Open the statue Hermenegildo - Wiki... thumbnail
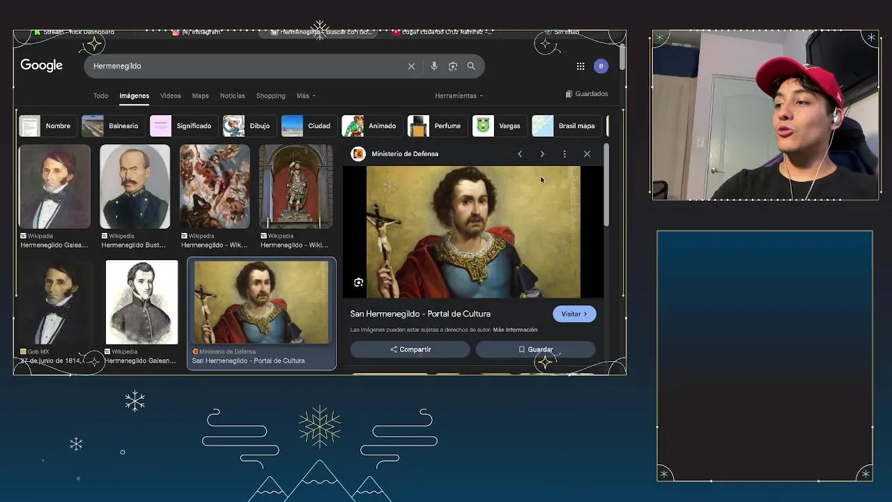Screen dimensions: 892x502 295,187
